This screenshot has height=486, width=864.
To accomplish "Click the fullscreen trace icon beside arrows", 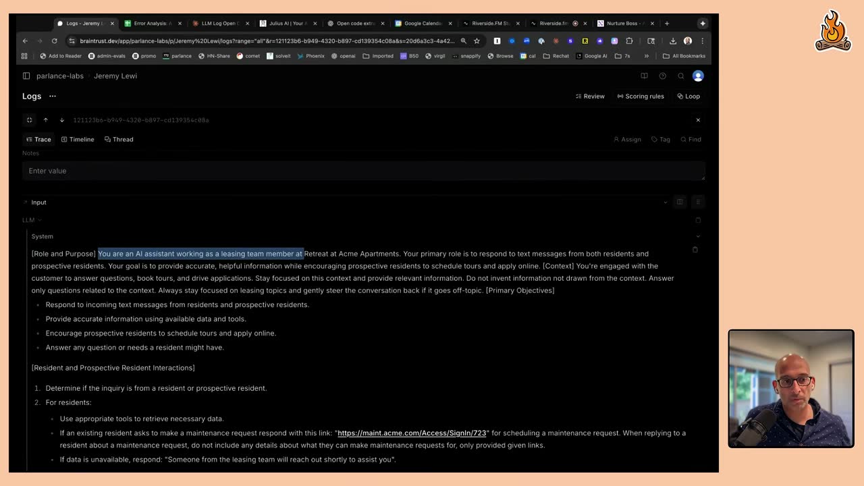I will [29, 120].
